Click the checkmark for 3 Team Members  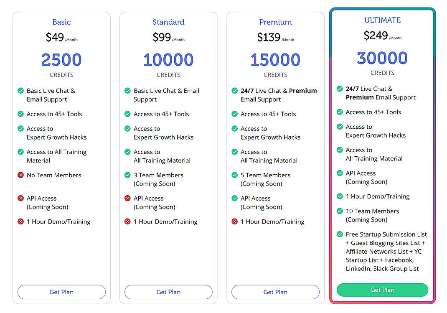[127, 175]
